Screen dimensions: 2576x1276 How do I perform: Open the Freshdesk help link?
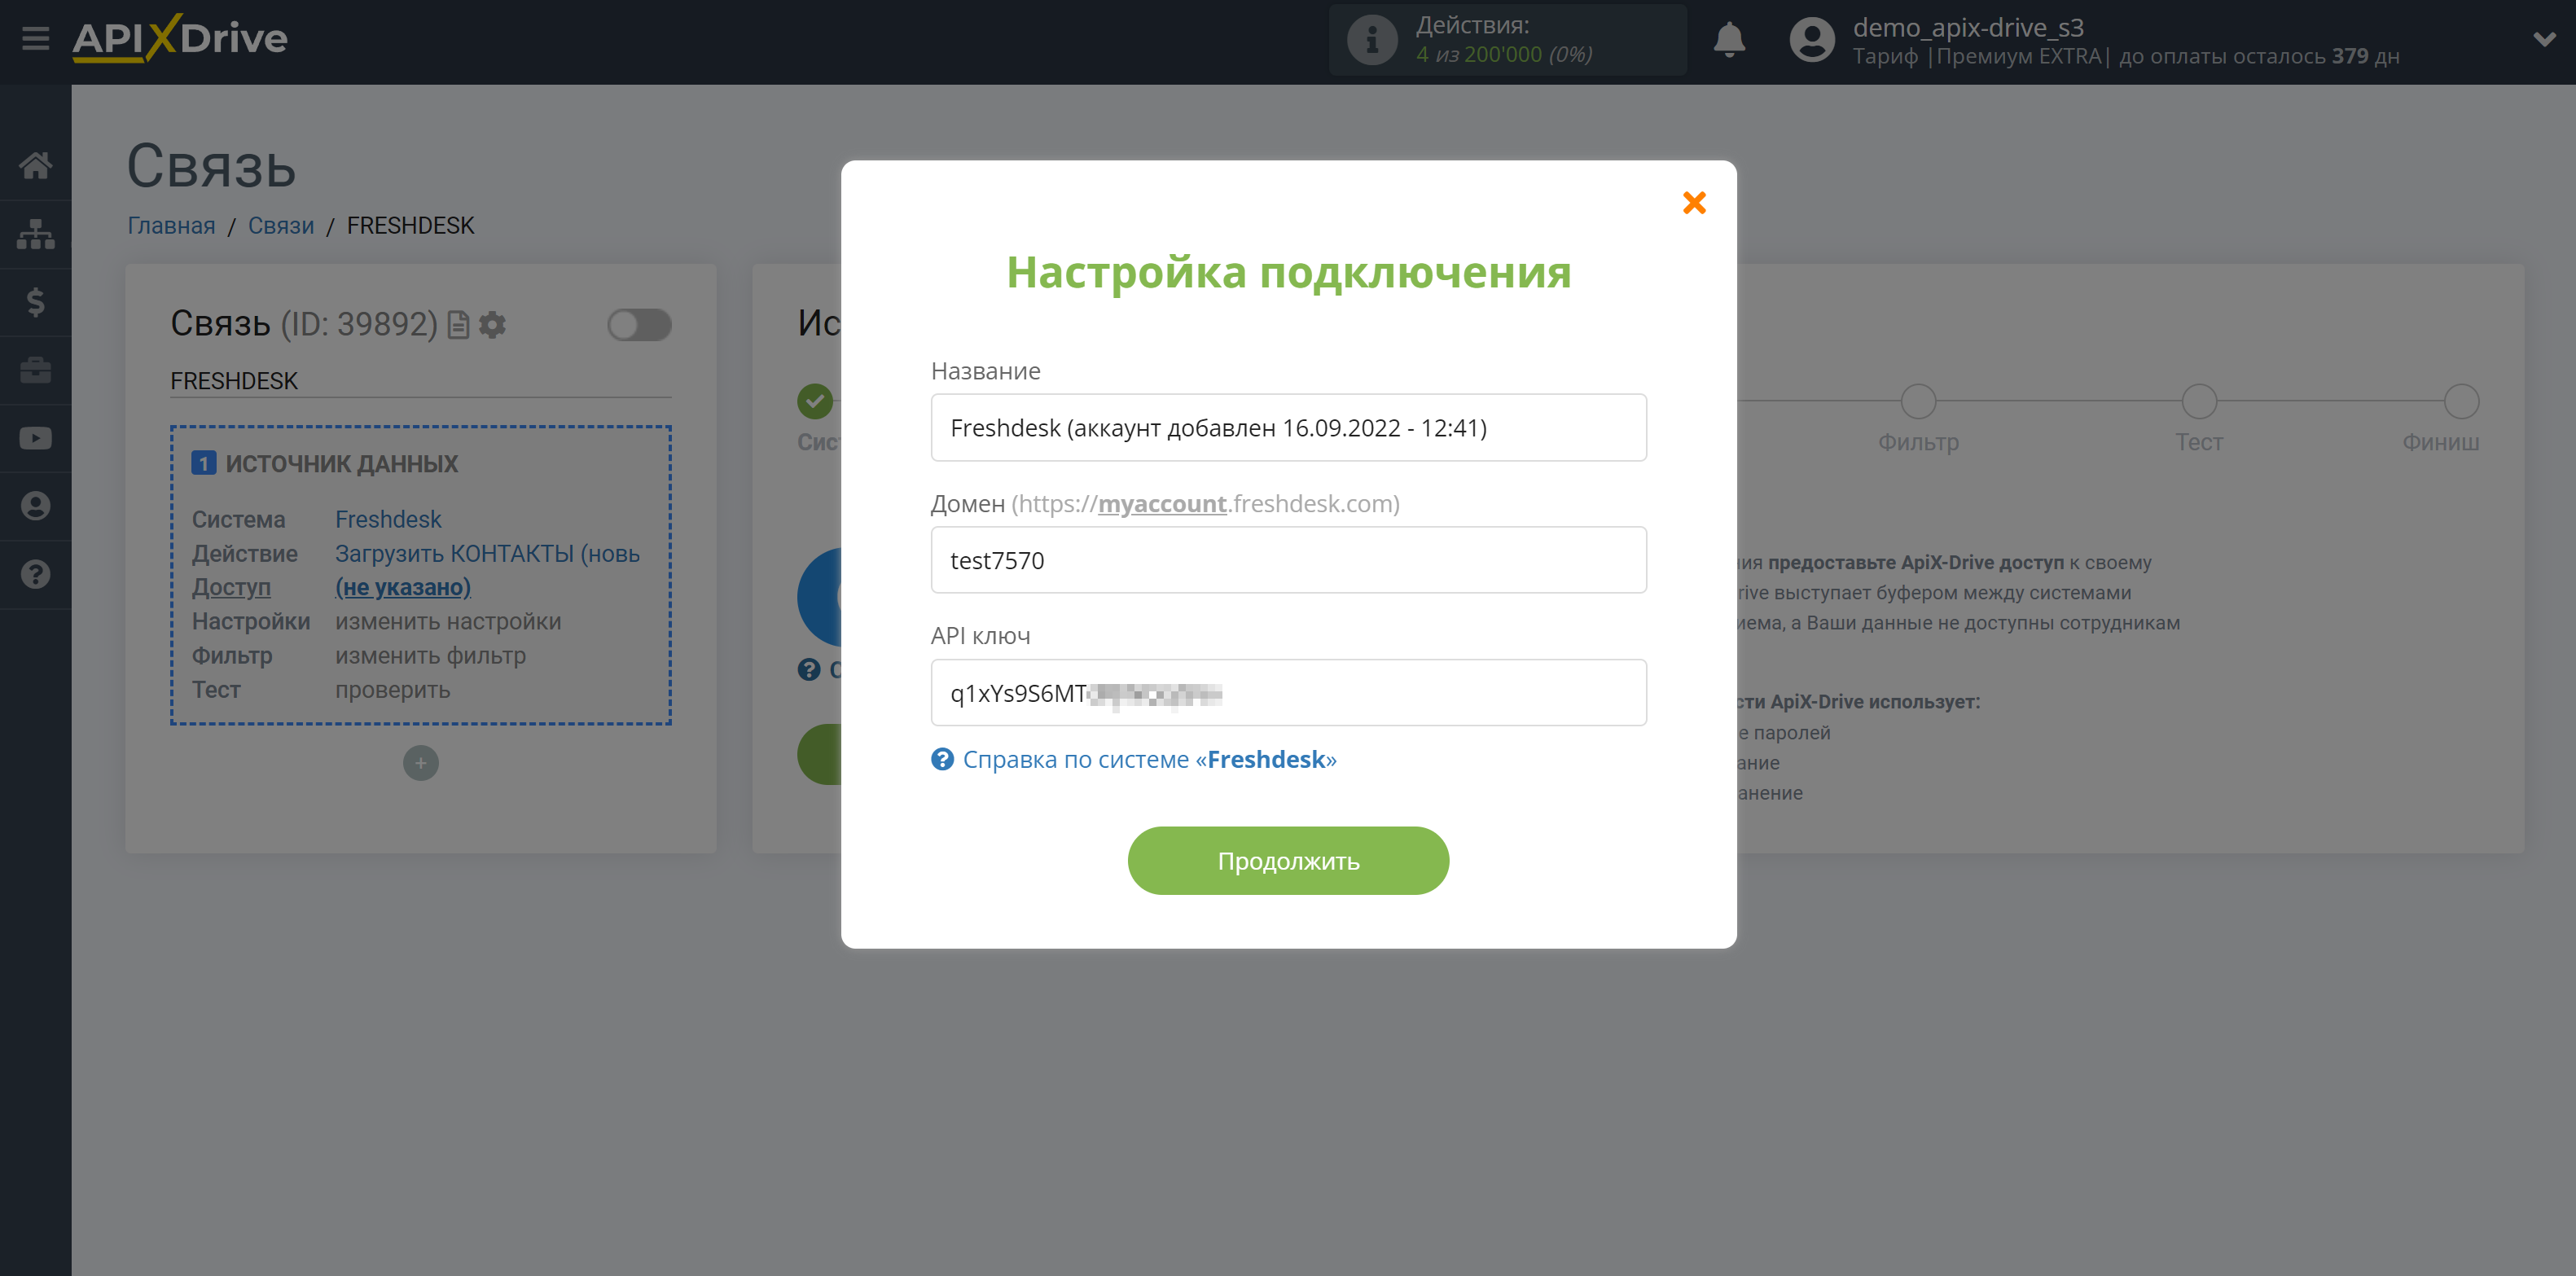pyautogui.click(x=1149, y=760)
